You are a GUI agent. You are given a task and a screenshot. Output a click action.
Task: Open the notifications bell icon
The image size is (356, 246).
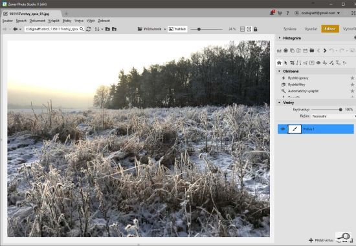[273, 13]
